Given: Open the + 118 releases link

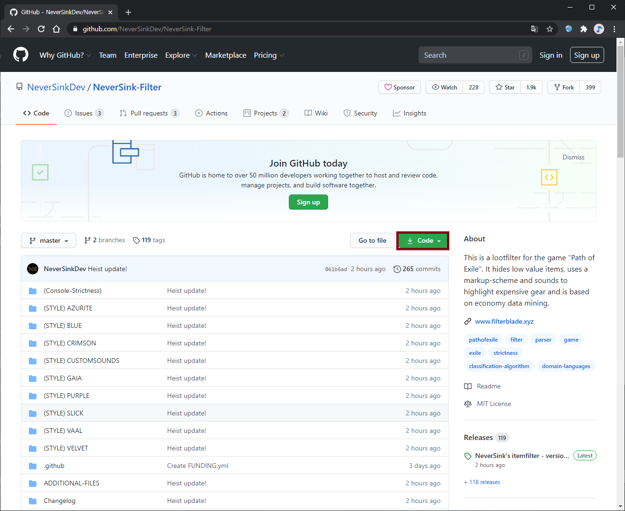Looking at the screenshot, I should tap(482, 482).
